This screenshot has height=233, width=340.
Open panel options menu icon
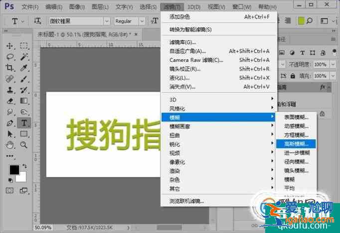333,39
